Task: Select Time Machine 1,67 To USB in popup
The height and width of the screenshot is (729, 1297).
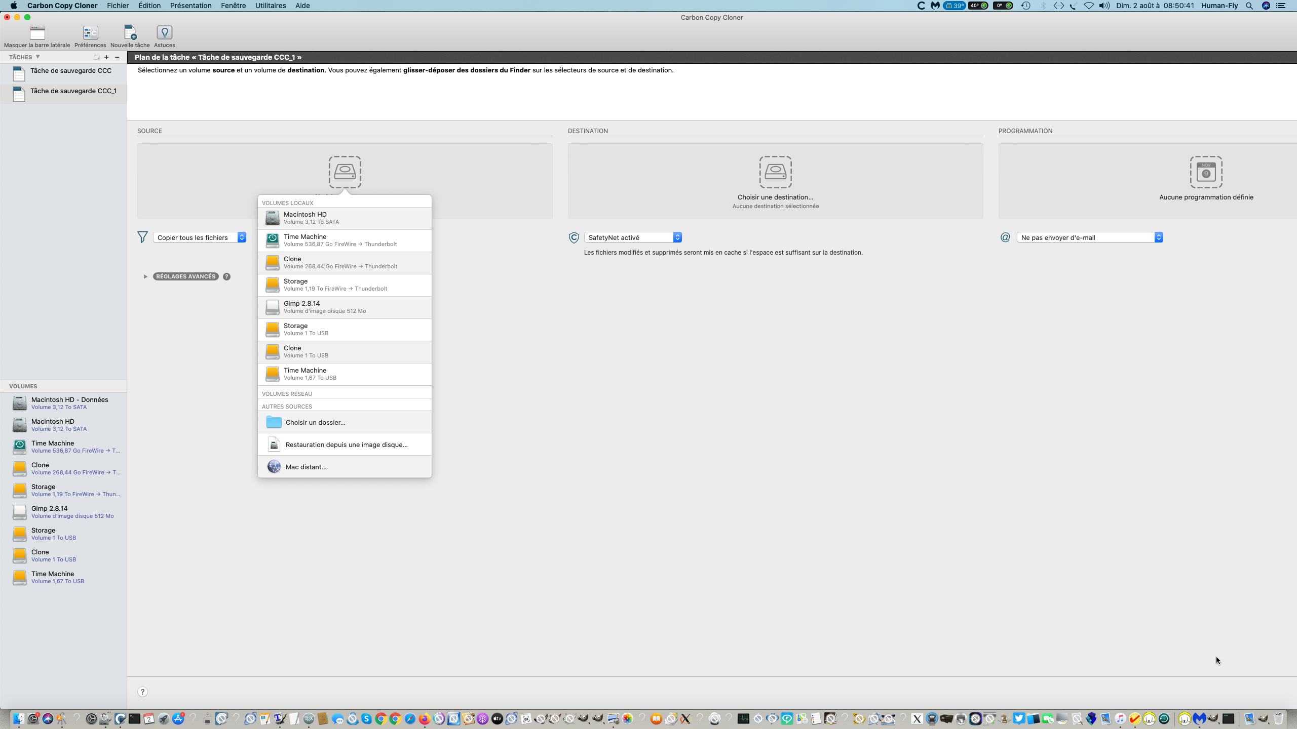Action: [x=345, y=374]
